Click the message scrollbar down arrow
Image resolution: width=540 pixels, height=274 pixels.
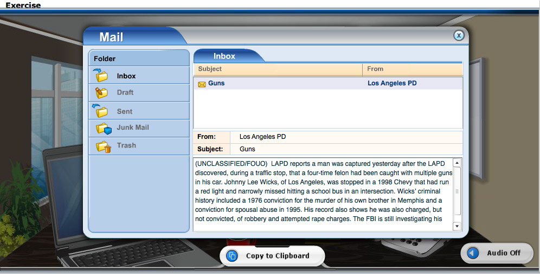coord(457,226)
